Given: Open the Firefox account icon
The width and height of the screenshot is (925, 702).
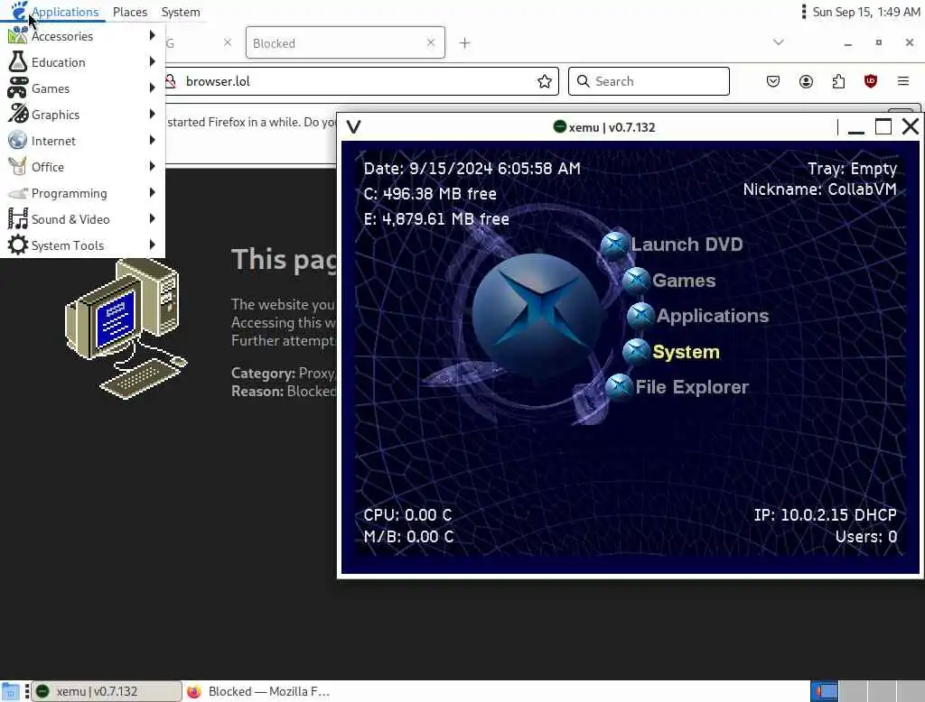Looking at the screenshot, I should click(806, 81).
